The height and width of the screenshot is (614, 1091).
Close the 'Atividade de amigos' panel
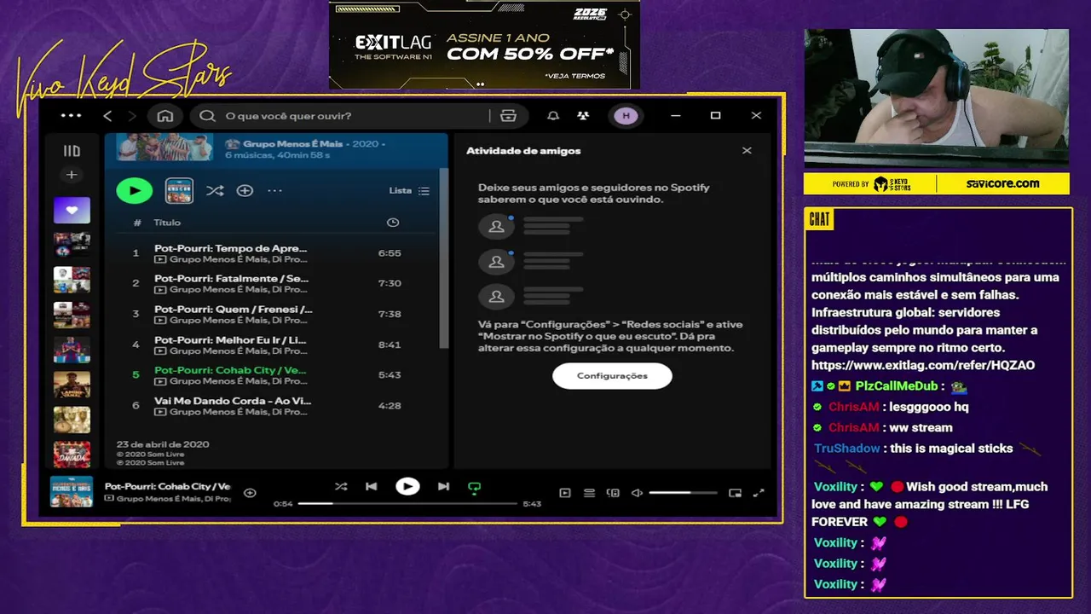pos(747,151)
